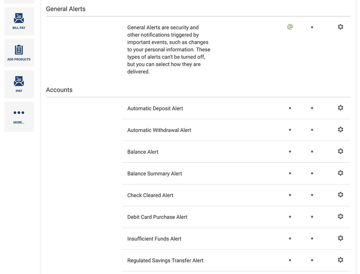
Task: Open gear settings for Regulated Savings Transfer Alert
Action: point(340,260)
